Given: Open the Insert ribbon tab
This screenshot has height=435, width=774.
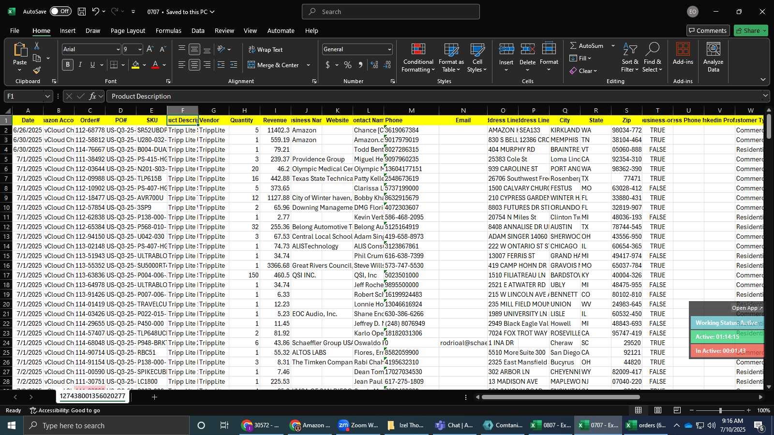Looking at the screenshot, I should 68,30.
